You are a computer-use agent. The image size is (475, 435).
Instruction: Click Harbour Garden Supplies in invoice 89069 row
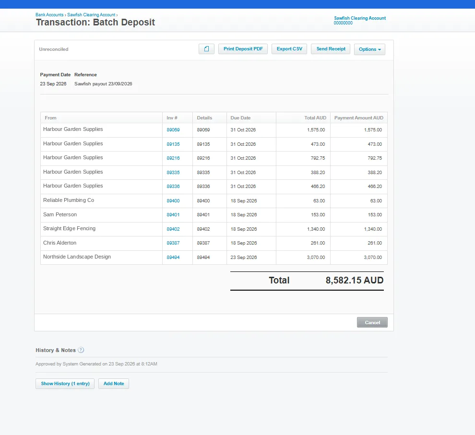73,129
